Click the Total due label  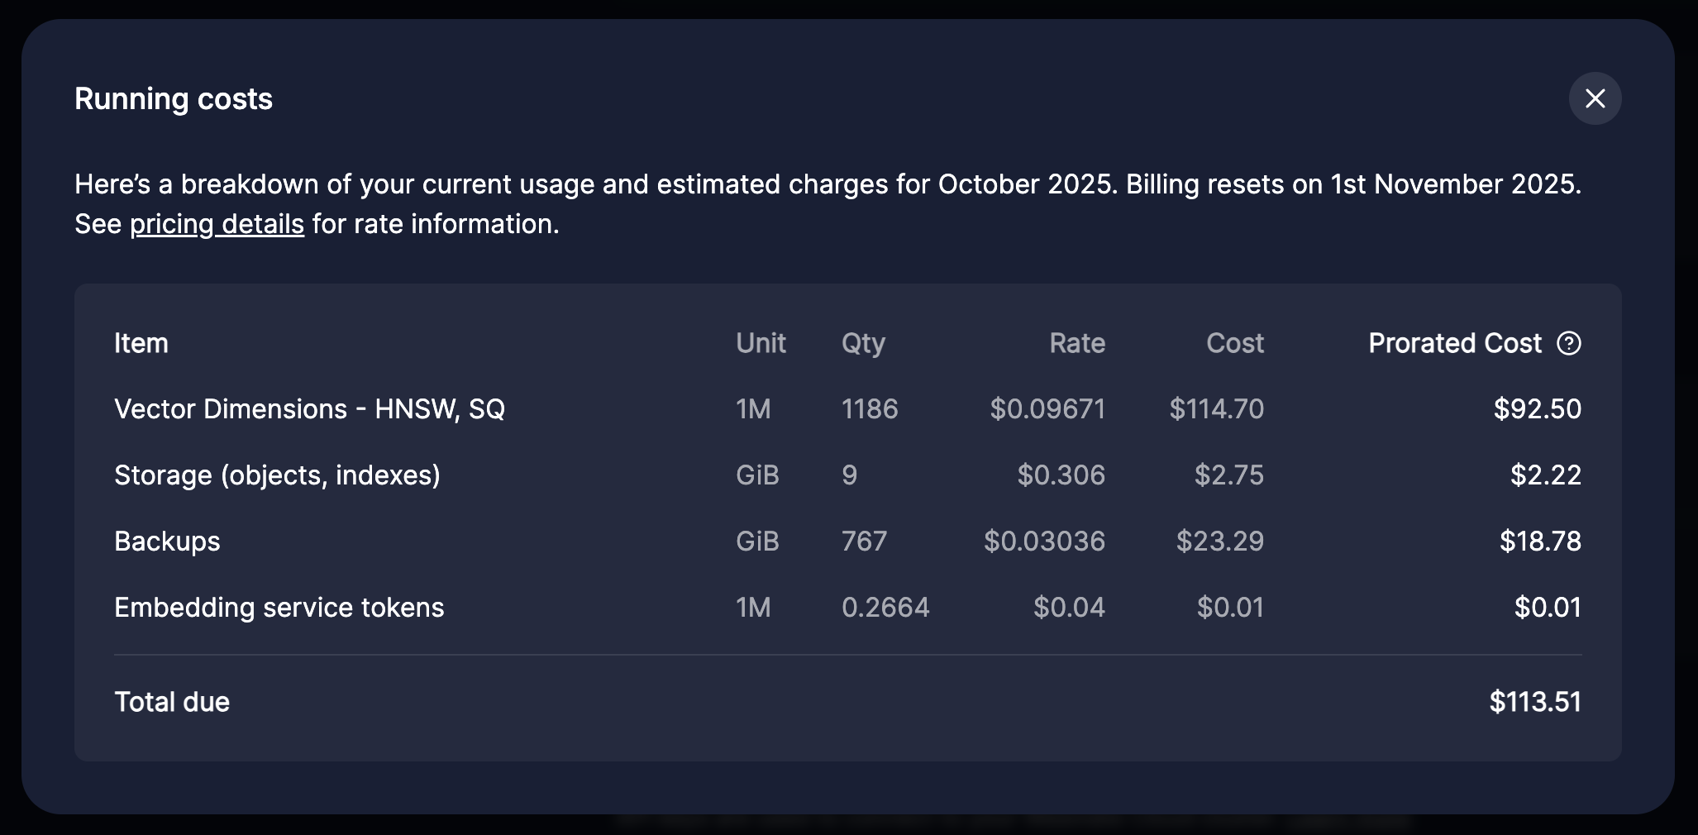[x=172, y=701]
